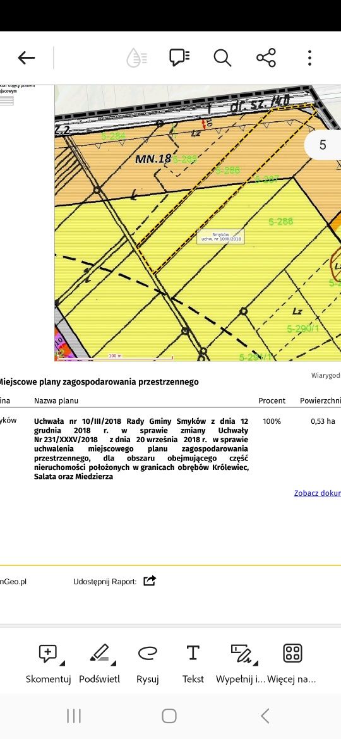Tap parcel label 5-287 on map
The height and width of the screenshot is (739, 341).
[x=267, y=179]
